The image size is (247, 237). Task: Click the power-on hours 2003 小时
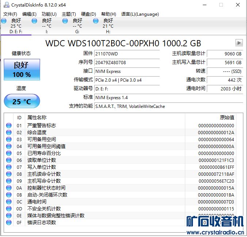click(225, 89)
